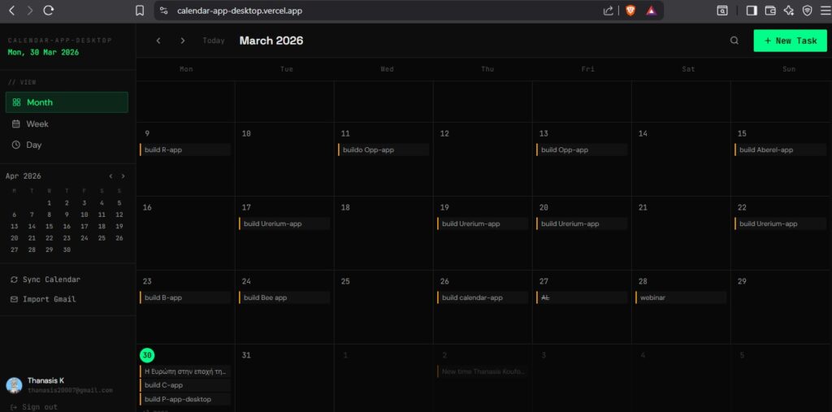The height and width of the screenshot is (412, 832).
Task: Open task 'build Aberel-app' on March 15
Action: point(780,150)
